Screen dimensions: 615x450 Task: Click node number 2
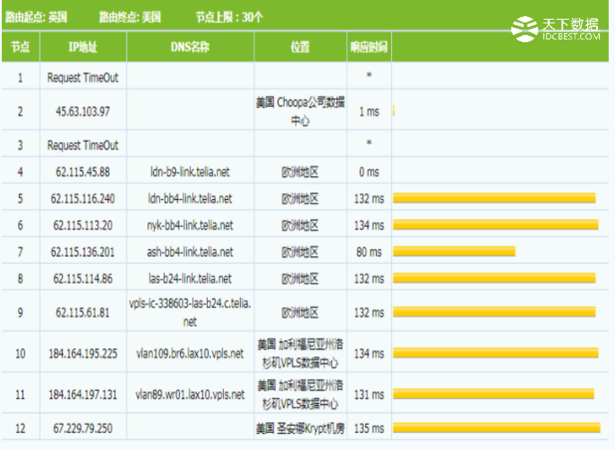point(21,112)
